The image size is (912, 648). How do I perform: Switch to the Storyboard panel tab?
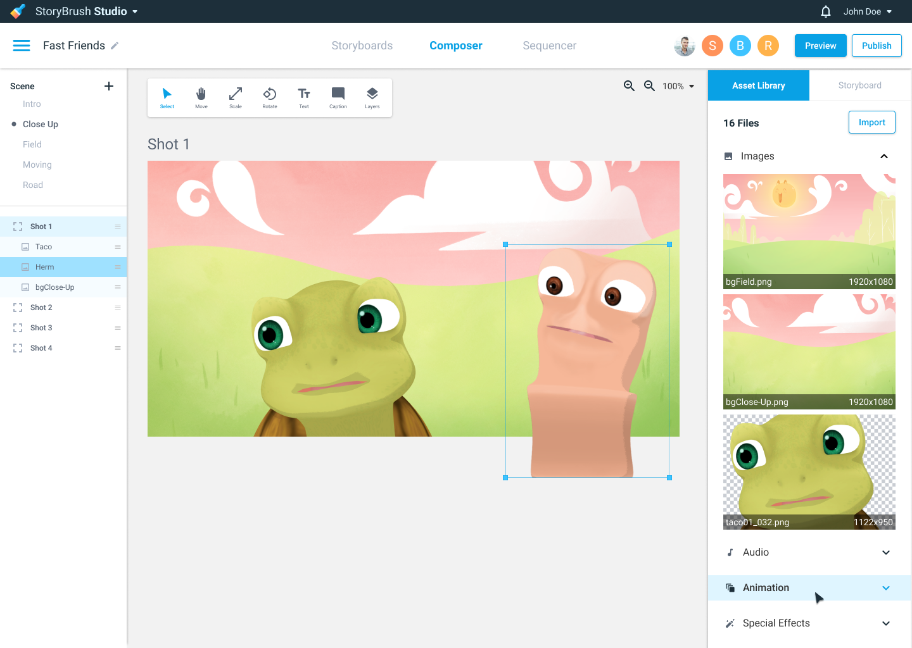tap(859, 85)
